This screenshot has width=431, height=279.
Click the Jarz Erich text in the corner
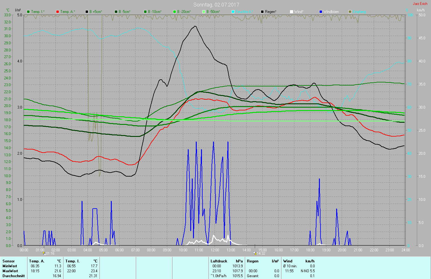(x=420, y=4)
